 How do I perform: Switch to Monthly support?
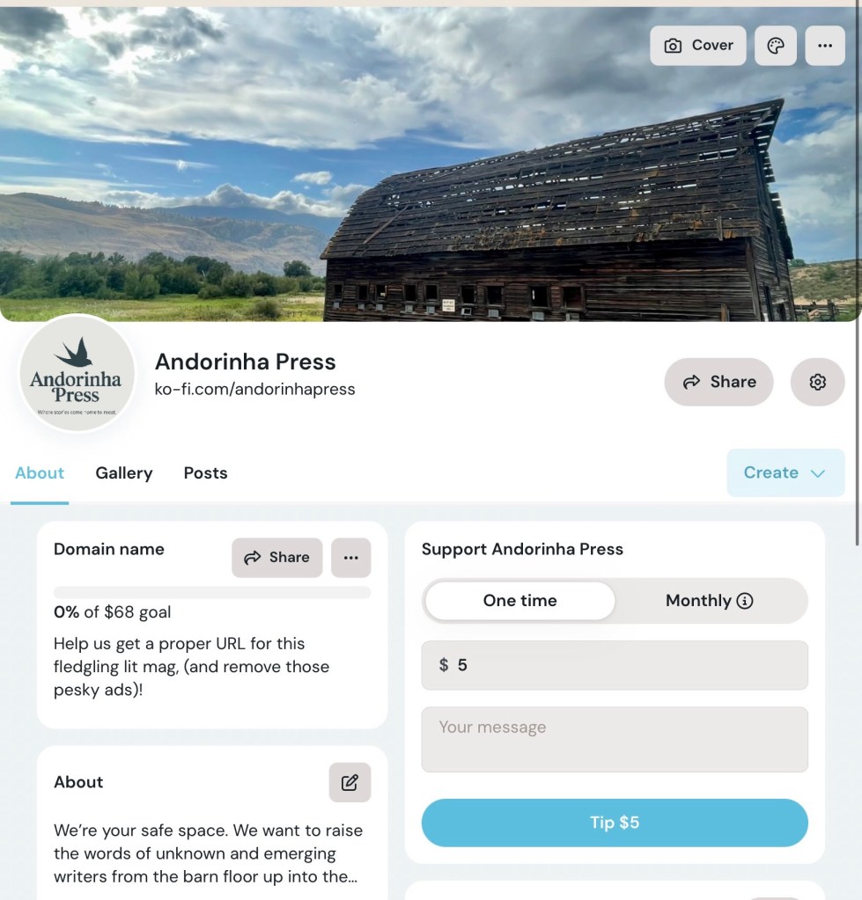click(701, 600)
